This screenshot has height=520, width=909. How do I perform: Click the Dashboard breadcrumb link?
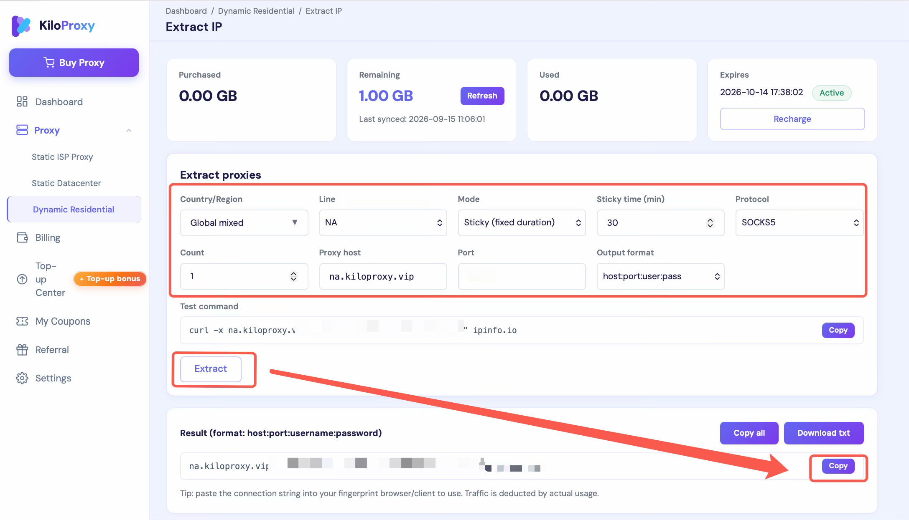coord(186,11)
